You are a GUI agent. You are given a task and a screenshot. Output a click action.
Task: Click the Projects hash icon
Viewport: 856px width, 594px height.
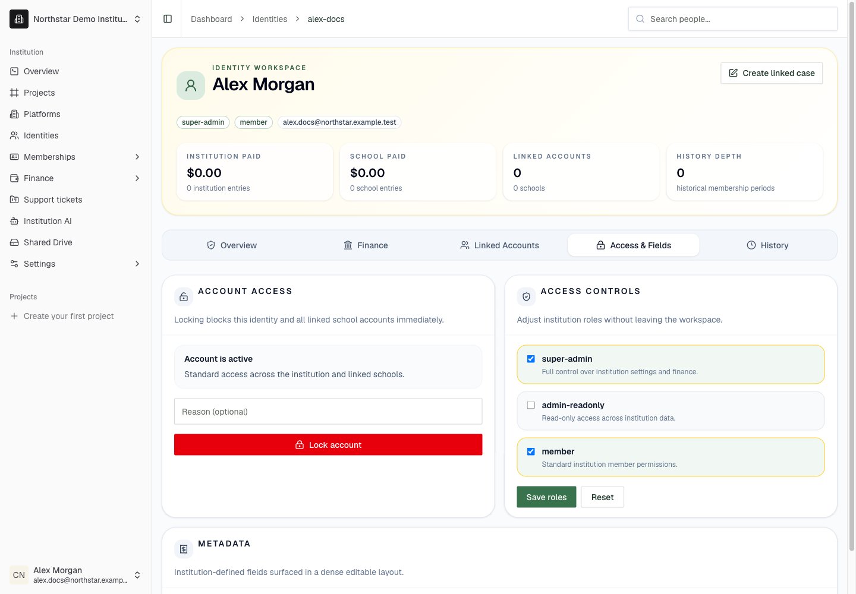click(14, 93)
